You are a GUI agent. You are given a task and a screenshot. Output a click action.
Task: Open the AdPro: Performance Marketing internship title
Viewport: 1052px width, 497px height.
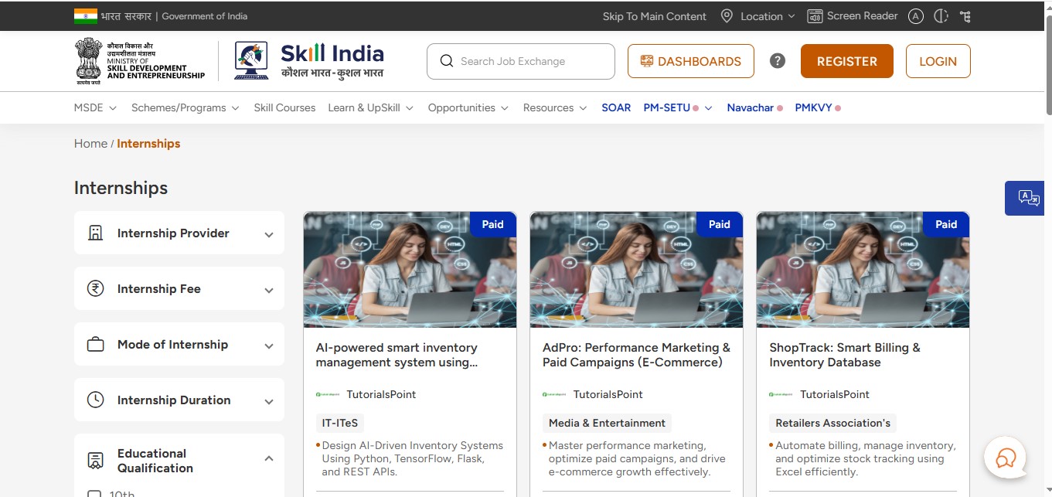[636, 355]
